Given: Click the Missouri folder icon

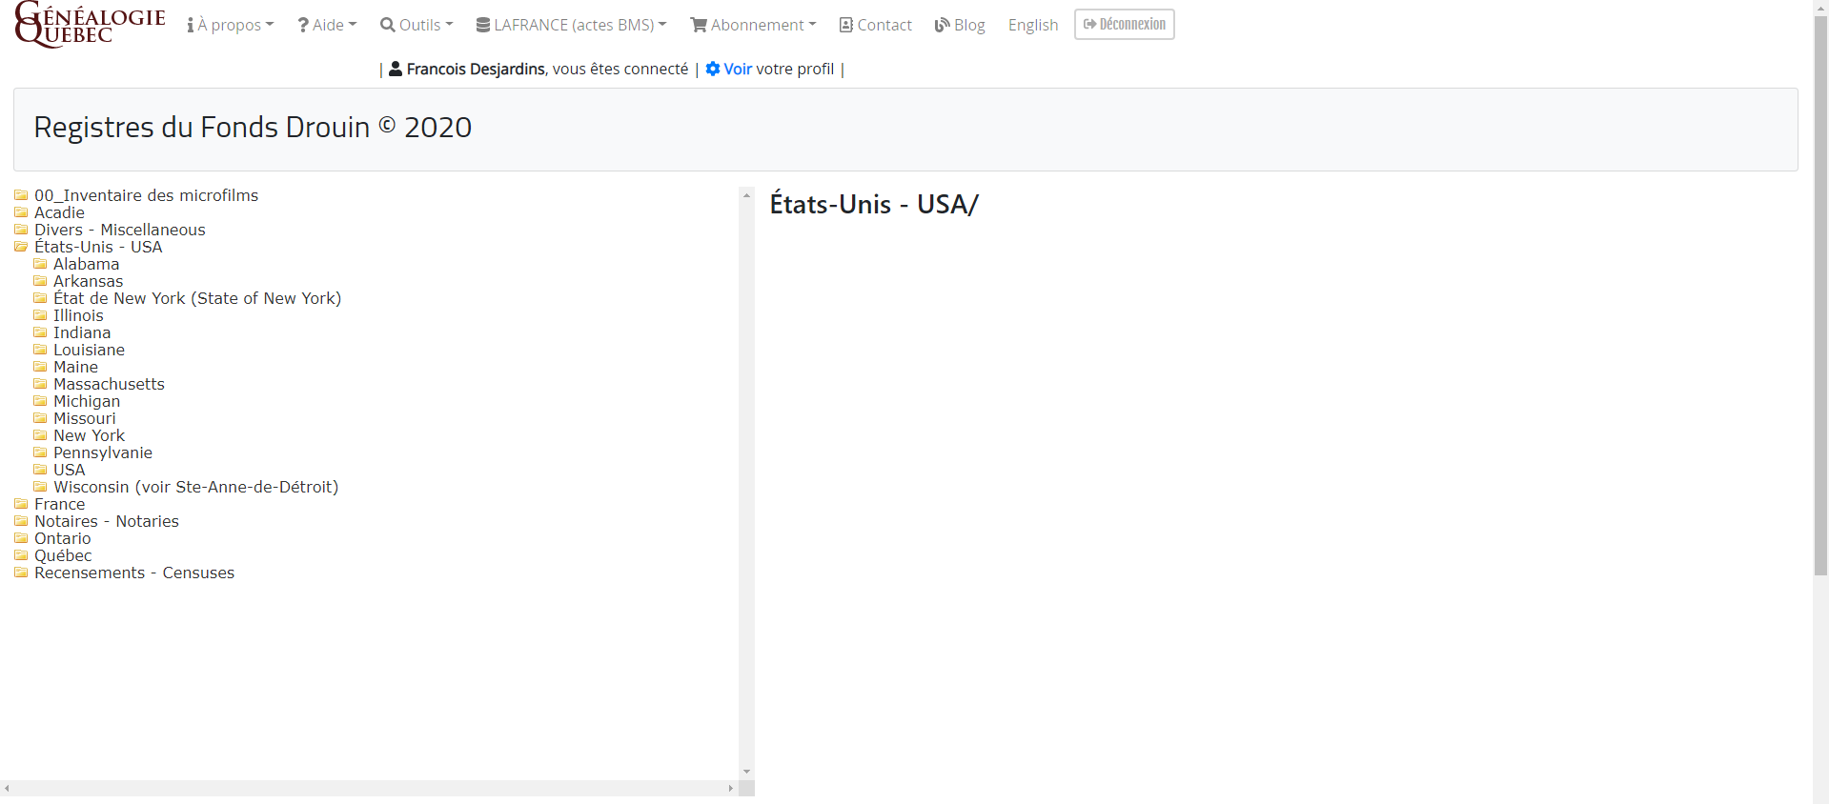Looking at the screenshot, I should 40,418.
